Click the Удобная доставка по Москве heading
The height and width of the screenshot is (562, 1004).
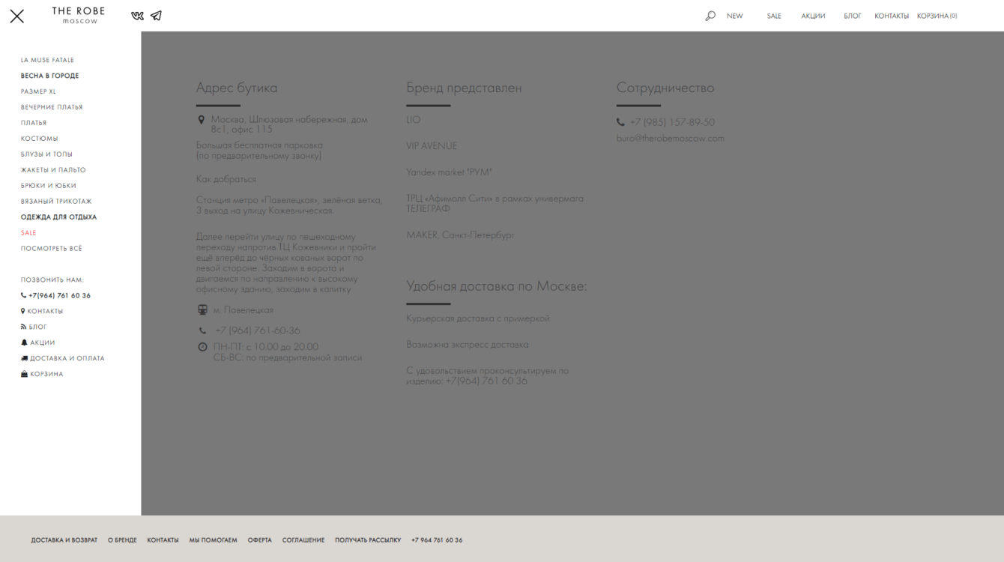497,286
